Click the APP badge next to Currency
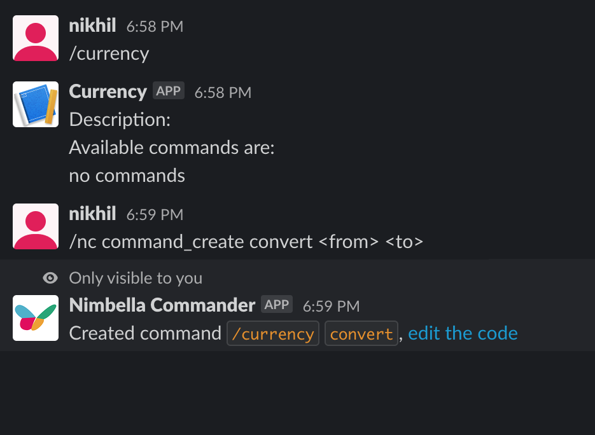595x435 pixels. point(169,91)
